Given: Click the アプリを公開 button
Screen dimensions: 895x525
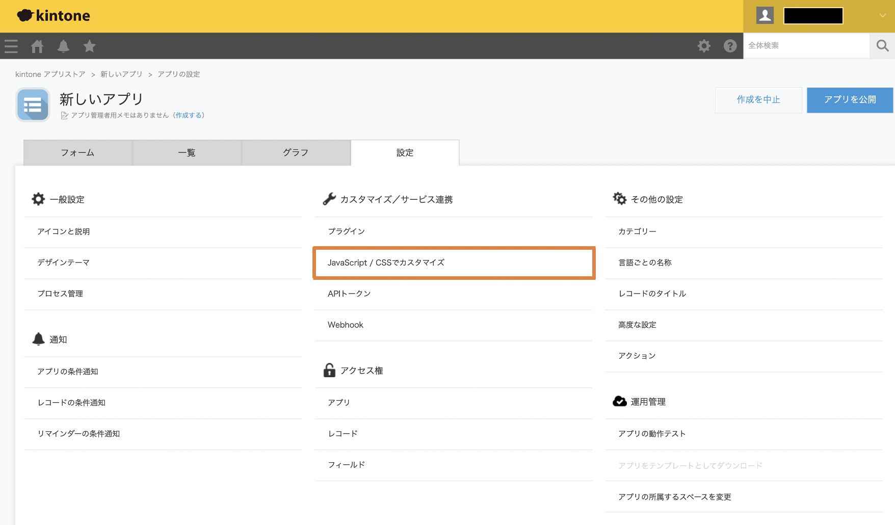Looking at the screenshot, I should coord(849,100).
